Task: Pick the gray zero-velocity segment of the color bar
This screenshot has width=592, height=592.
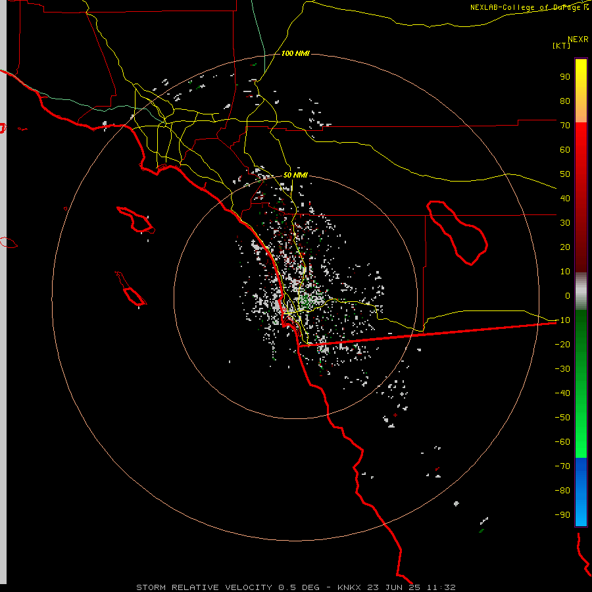Action: [581, 291]
